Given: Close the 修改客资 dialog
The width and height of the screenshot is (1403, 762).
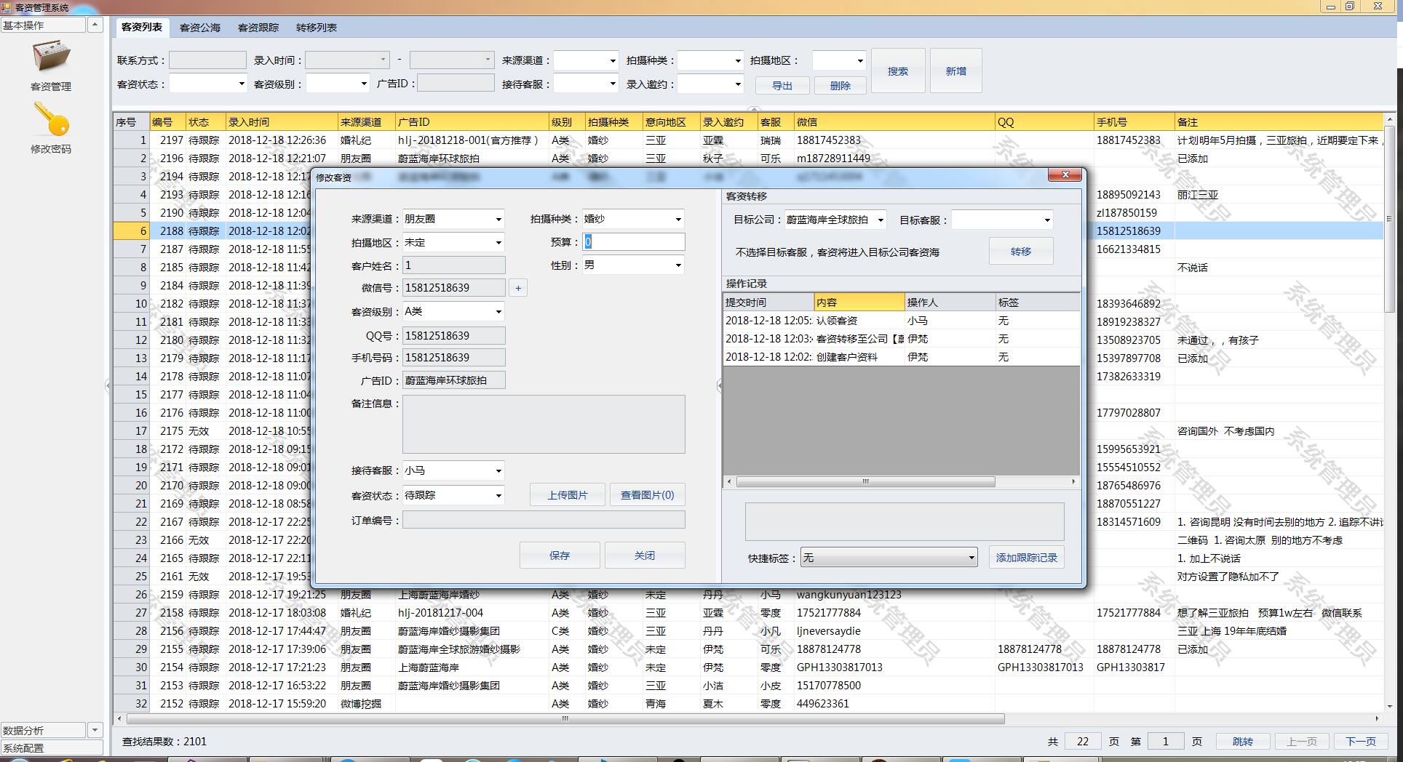Looking at the screenshot, I should pos(1065,175).
